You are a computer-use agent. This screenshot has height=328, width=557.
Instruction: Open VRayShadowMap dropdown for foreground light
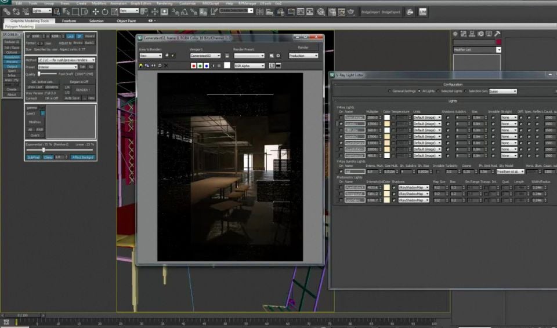tap(414, 194)
